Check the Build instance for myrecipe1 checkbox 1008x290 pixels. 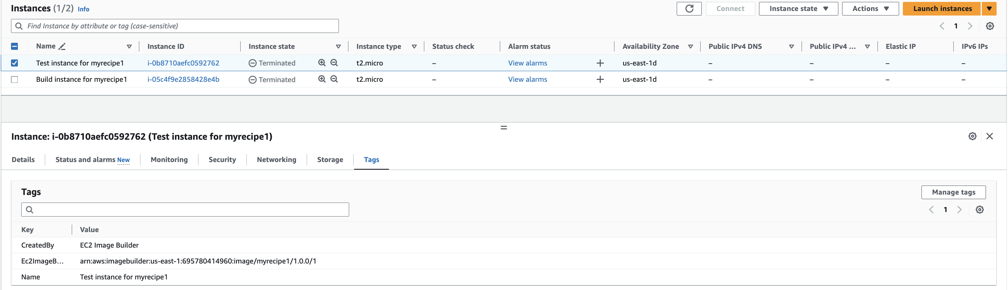[x=14, y=80]
